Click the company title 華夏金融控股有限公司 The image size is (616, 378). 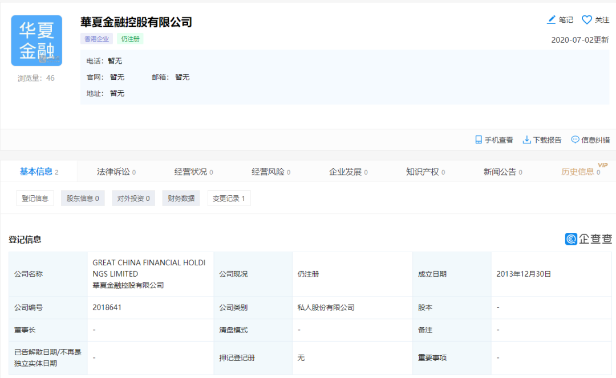coord(136,22)
